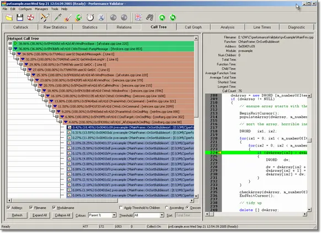Collapse the GetDC 29.90% node
Image resolution: width=321 pixels, height=233 pixels.
pyautogui.click(x=20, y=64)
